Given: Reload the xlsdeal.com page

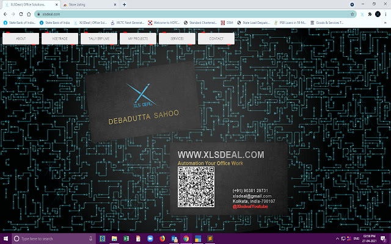Looking at the screenshot, I should 21,14.
